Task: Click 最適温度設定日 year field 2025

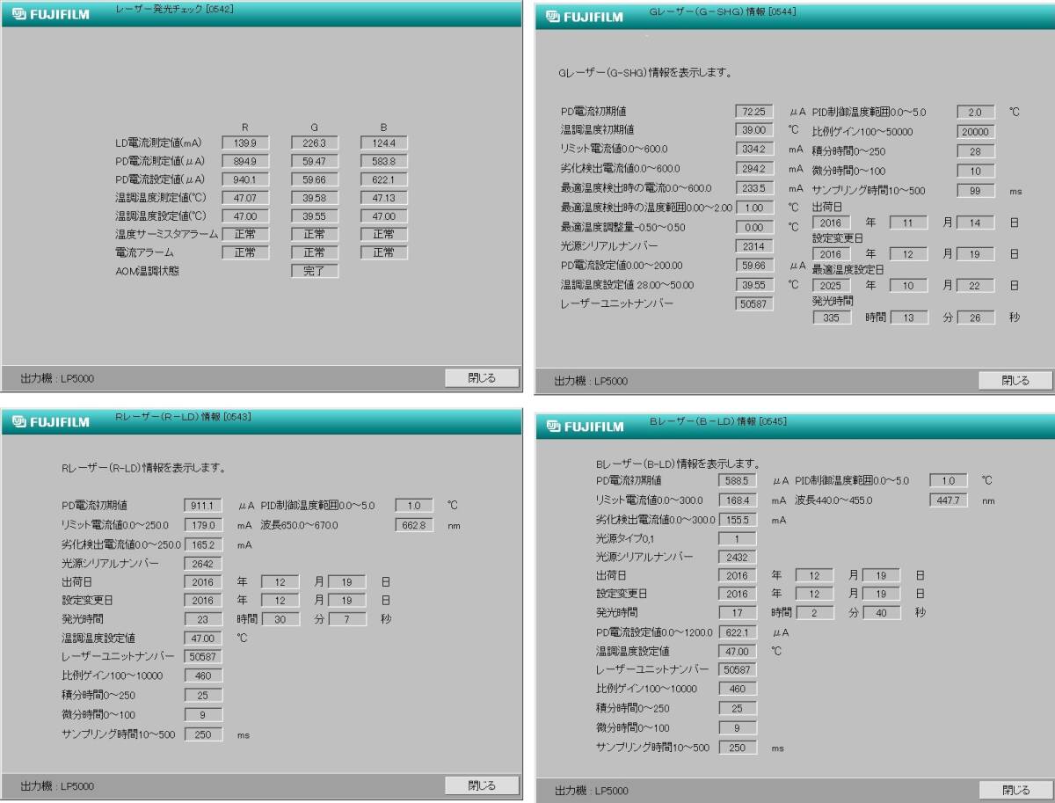Action: (x=832, y=286)
